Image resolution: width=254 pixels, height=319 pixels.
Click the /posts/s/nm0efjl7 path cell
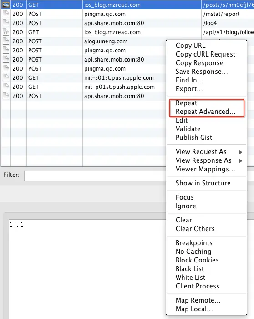[229, 5]
